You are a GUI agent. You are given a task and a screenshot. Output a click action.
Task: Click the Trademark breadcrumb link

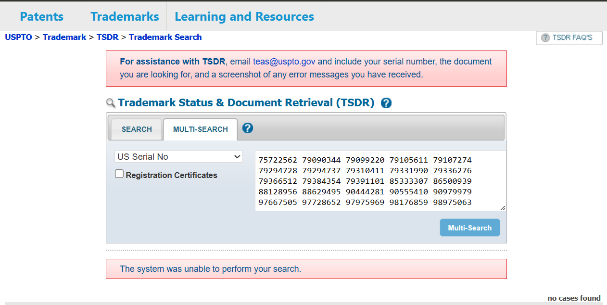(64, 37)
